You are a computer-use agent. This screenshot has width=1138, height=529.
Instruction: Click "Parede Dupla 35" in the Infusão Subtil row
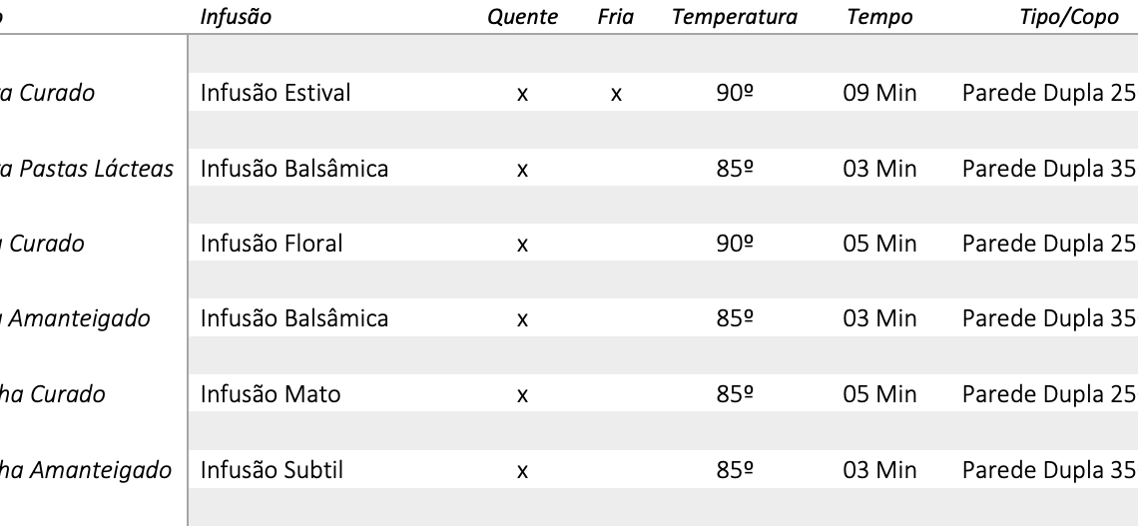1049,469
